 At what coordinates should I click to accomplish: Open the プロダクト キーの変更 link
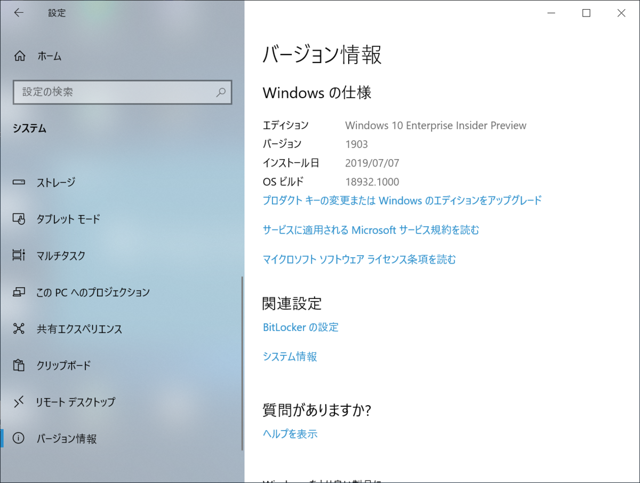click(x=402, y=201)
